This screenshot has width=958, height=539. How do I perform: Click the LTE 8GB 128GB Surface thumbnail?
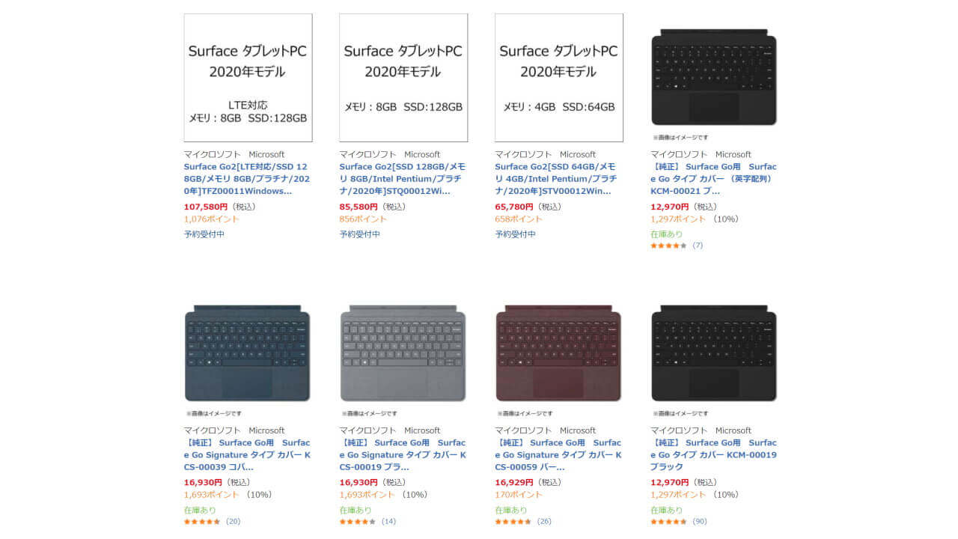click(x=248, y=77)
